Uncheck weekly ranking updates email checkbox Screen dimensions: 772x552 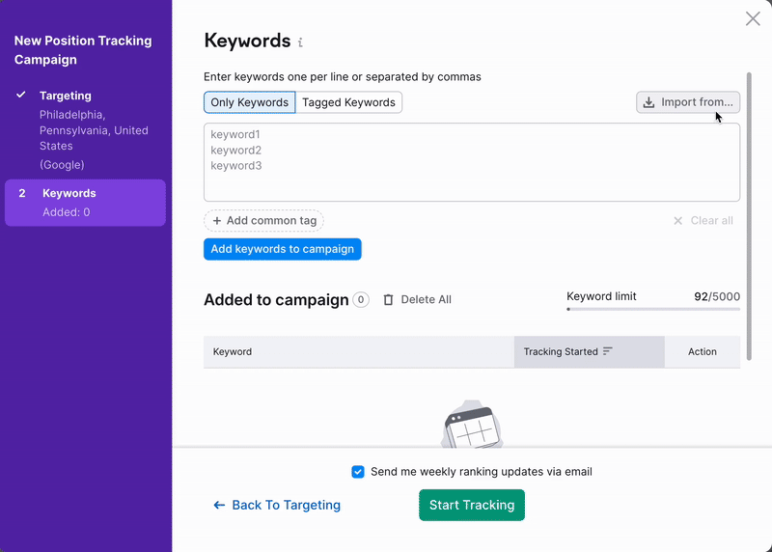pos(358,472)
